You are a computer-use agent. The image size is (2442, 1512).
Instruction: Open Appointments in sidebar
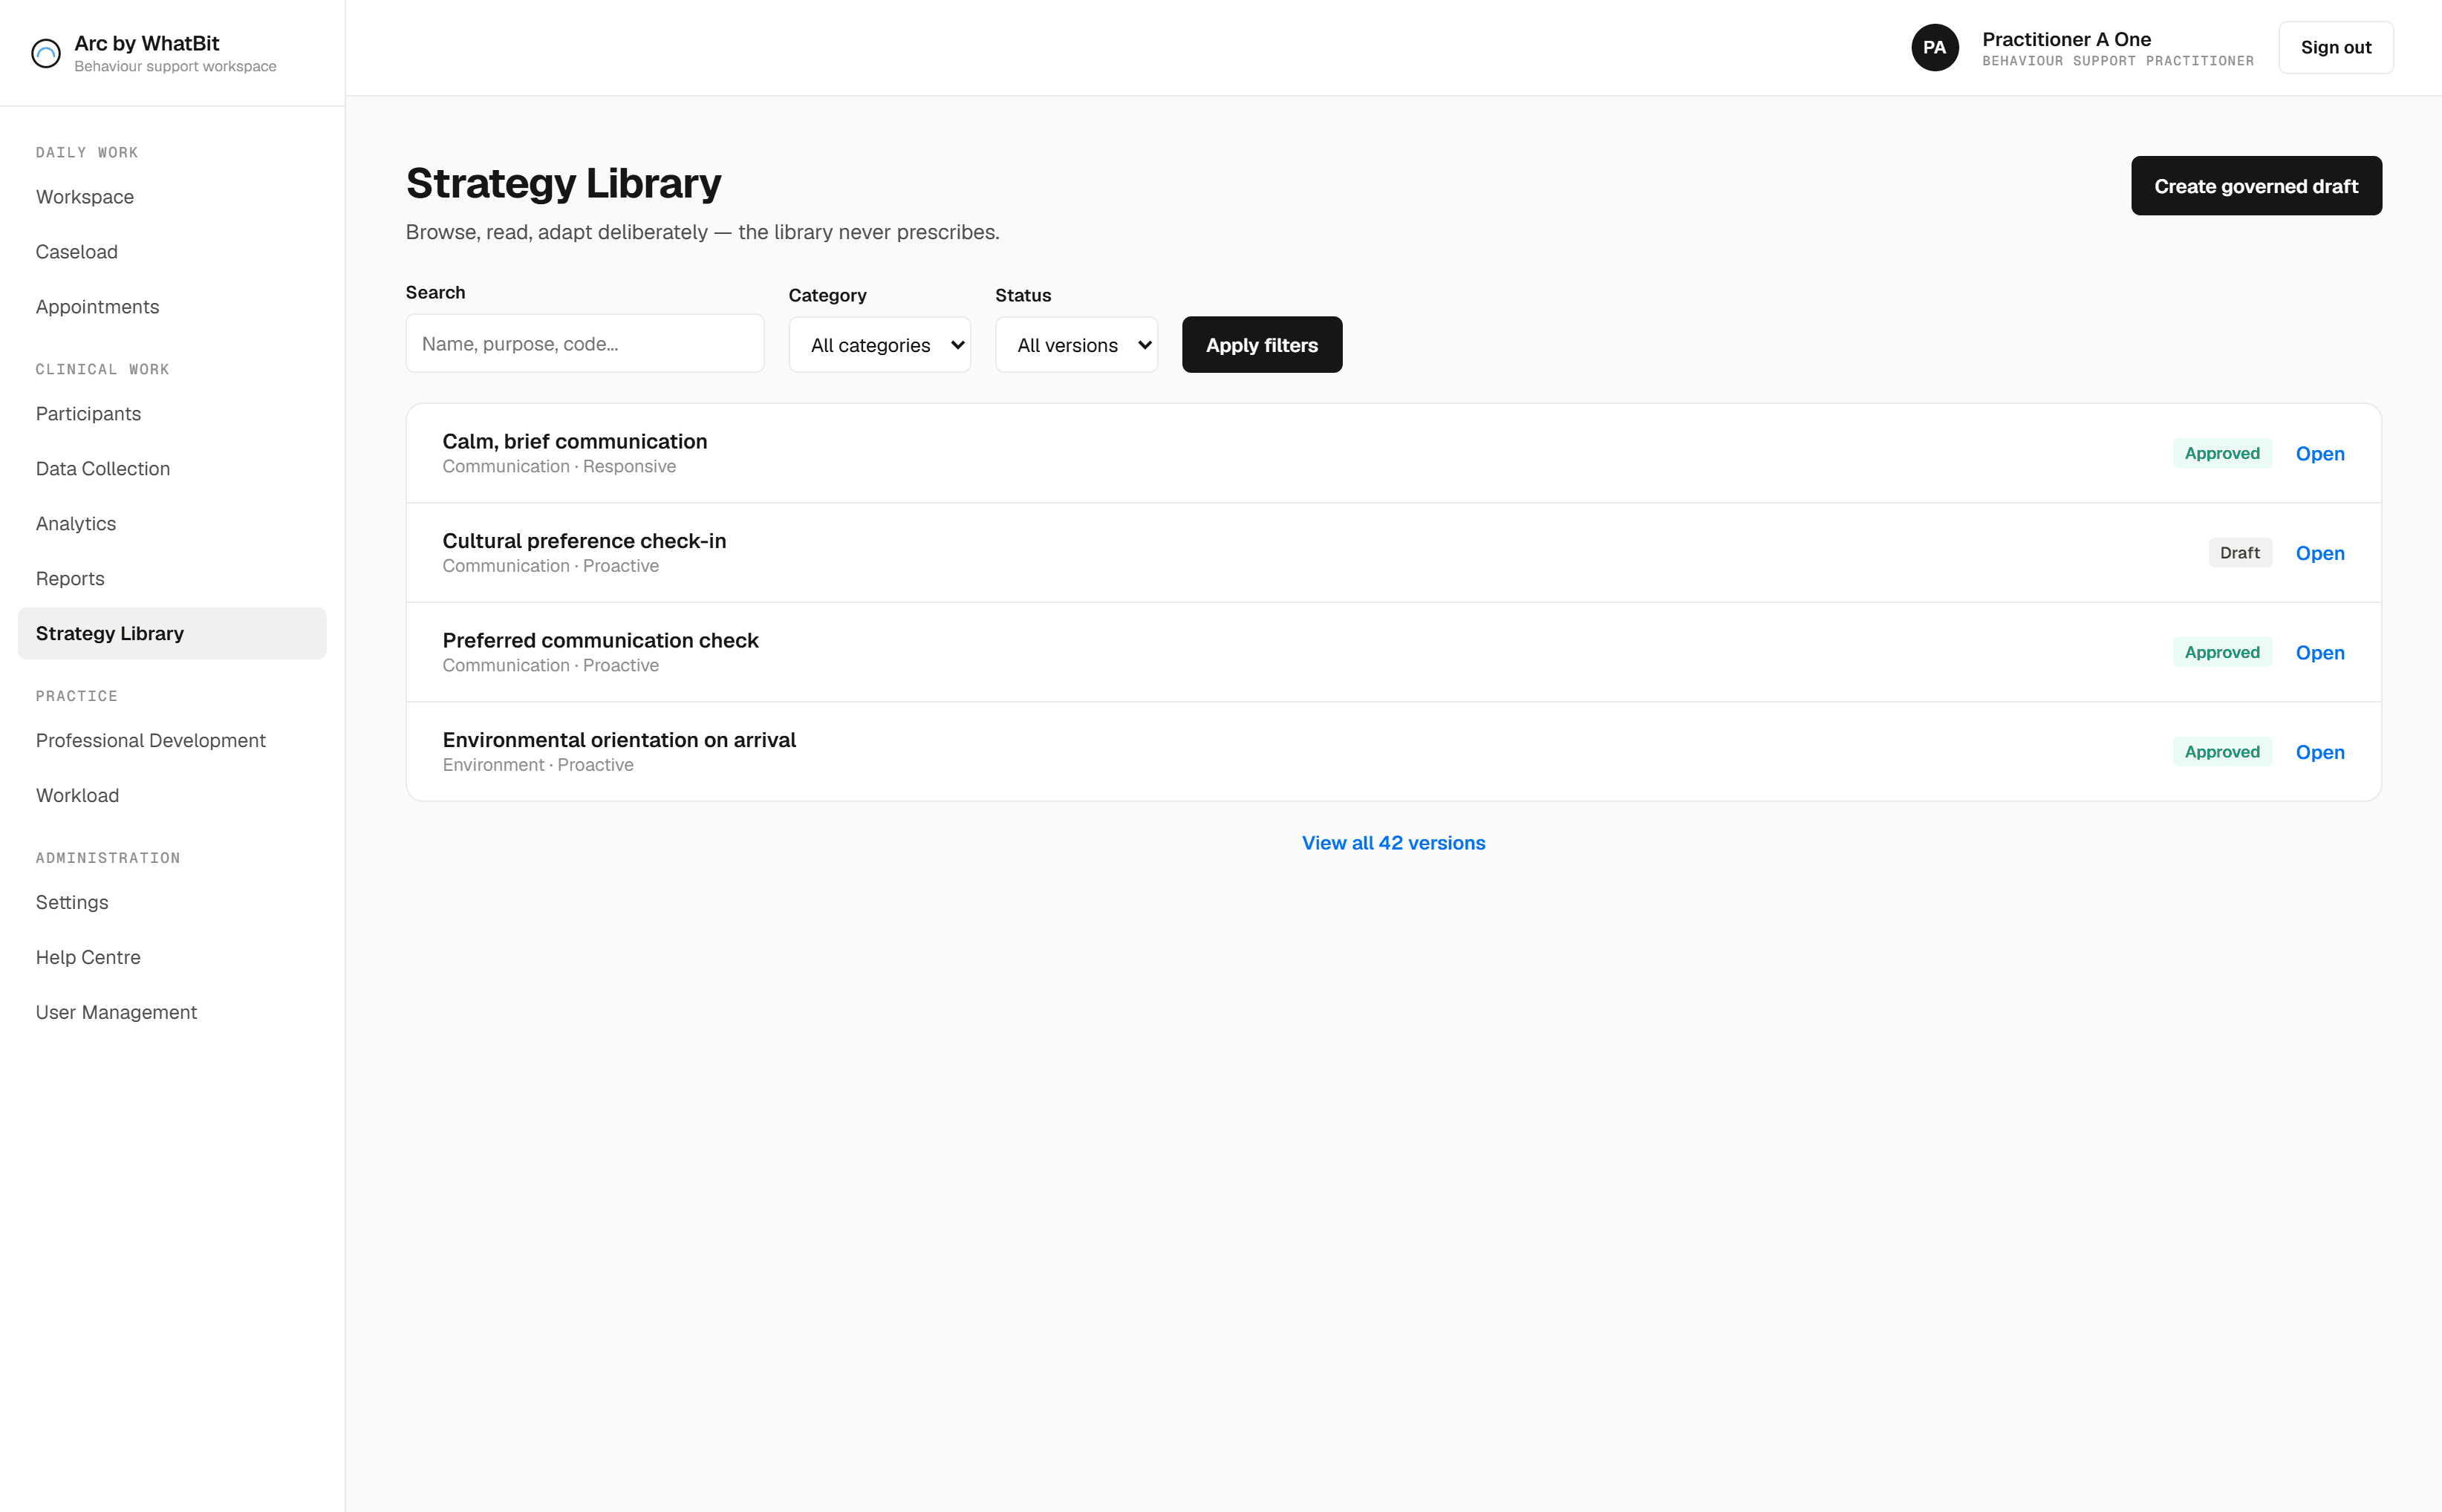172,307
